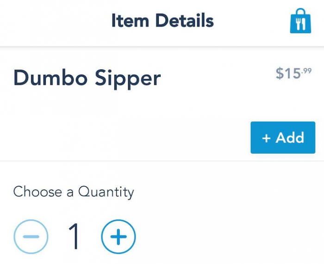Raise the Dumbo Sipper quantity by one

pos(118,237)
